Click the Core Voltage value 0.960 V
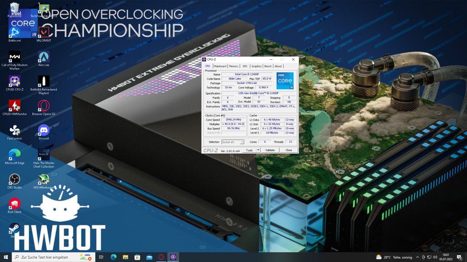 coord(263,87)
